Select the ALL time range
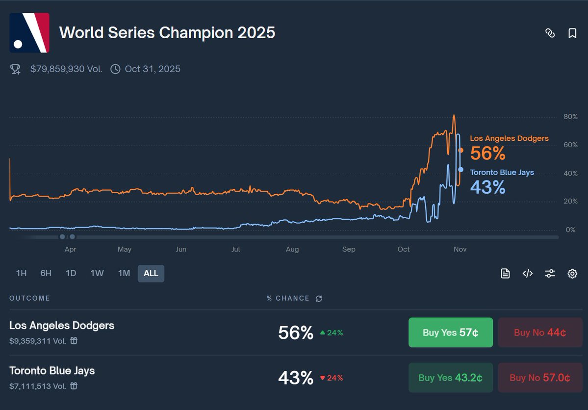Image resolution: width=588 pixels, height=410 pixels. pos(151,273)
